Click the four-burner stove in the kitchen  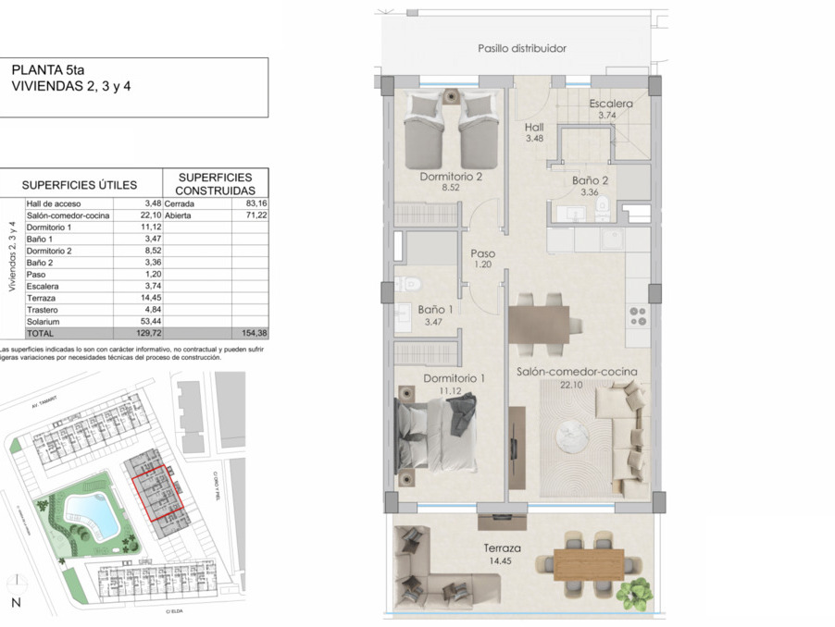(x=638, y=315)
